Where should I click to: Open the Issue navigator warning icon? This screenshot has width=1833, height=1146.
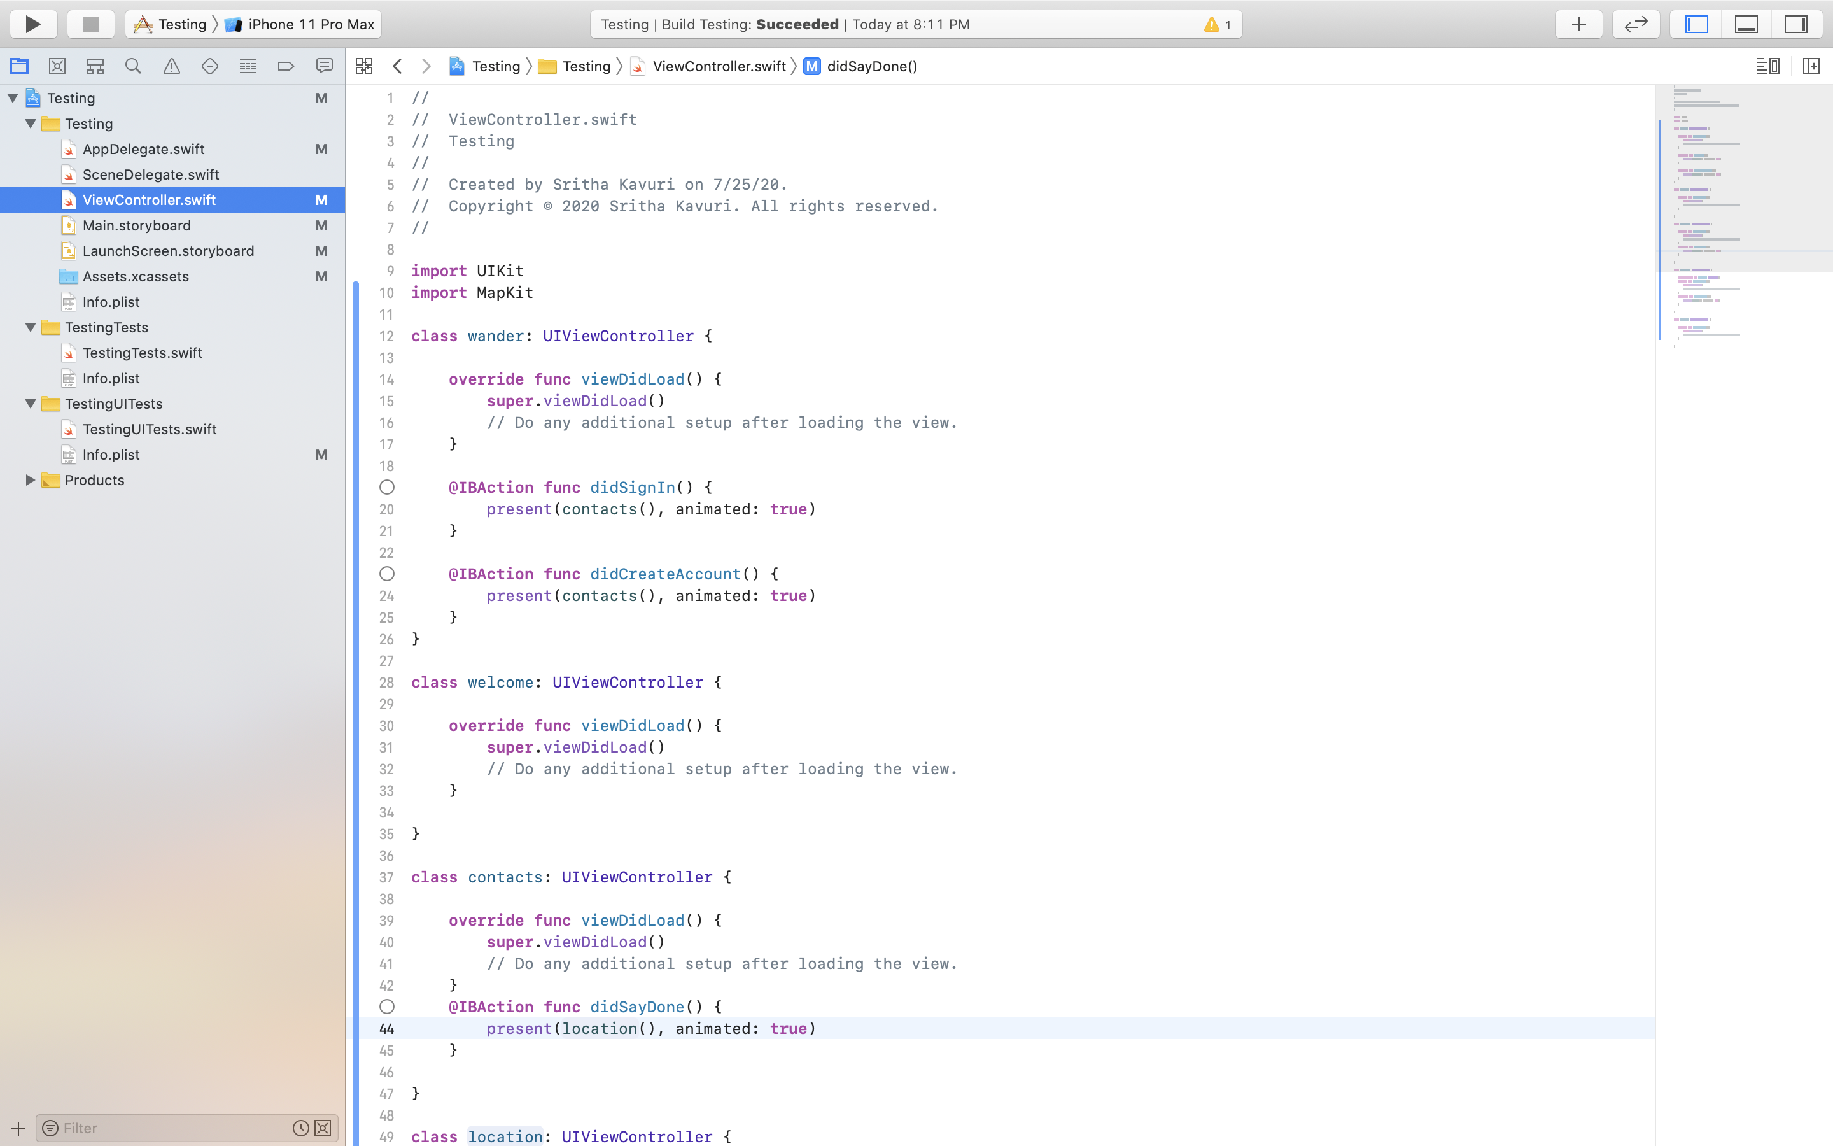tap(172, 67)
